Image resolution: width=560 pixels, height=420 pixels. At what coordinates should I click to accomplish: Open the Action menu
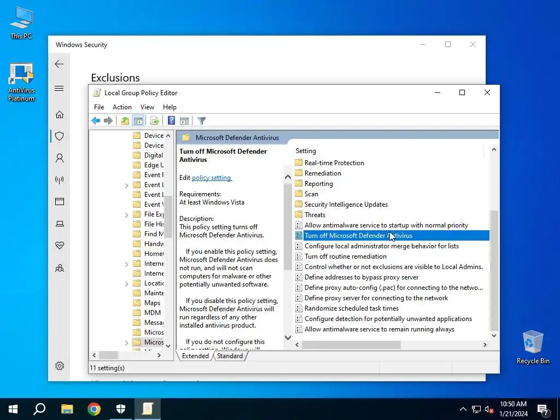[122, 107]
